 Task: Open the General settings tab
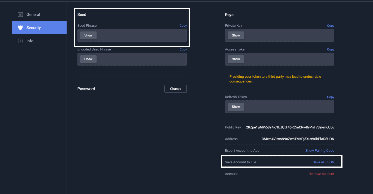[x=39, y=15]
